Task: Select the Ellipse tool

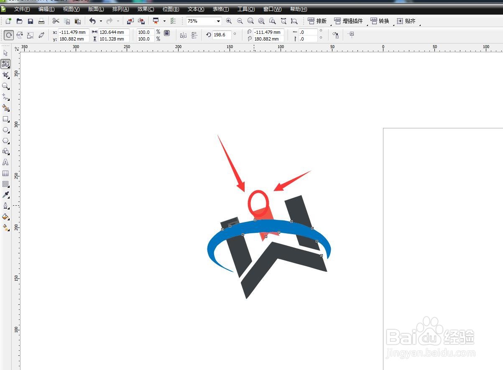Action: (5, 130)
